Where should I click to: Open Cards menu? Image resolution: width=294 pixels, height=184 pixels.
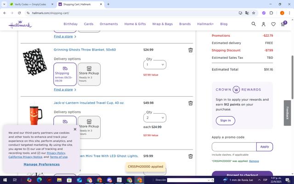coord(89,24)
